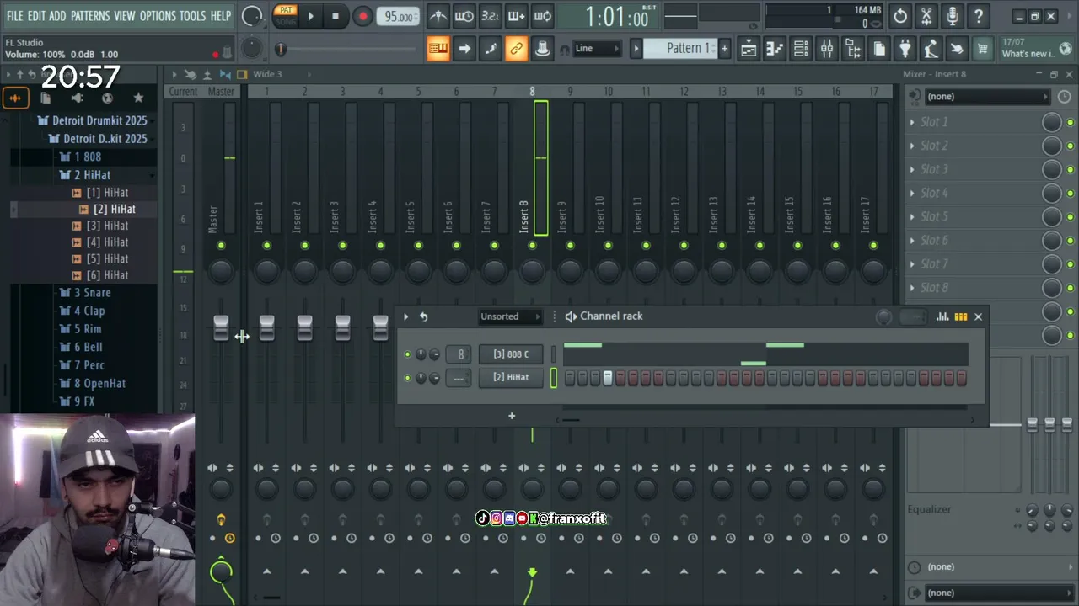Expand Slot 2 options arrow
The height and width of the screenshot is (606, 1079).
coord(912,146)
